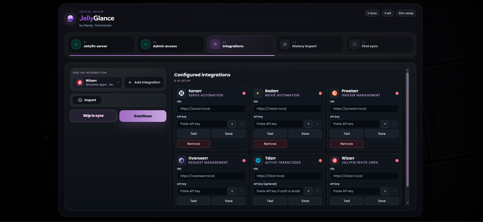Click the sync icon on First sync step
The height and width of the screenshot is (222, 483).
pyautogui.click(x=355, y=44)
